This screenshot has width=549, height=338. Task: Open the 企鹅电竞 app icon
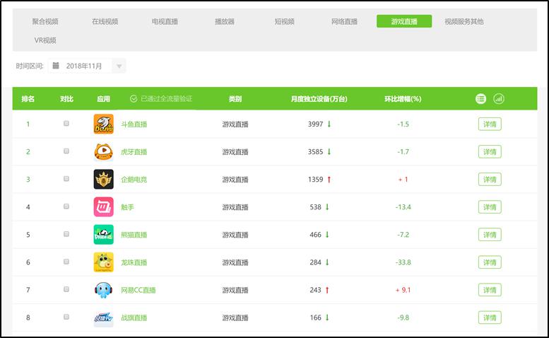[x=104, y=180]
